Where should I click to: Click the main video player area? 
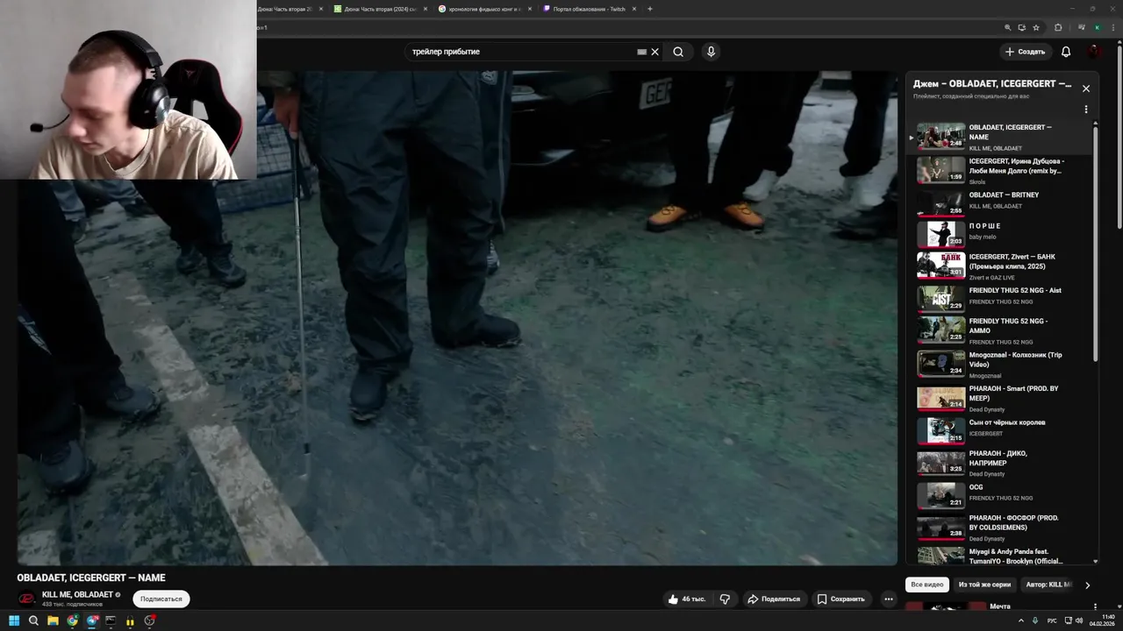click(x=456, y=318)
